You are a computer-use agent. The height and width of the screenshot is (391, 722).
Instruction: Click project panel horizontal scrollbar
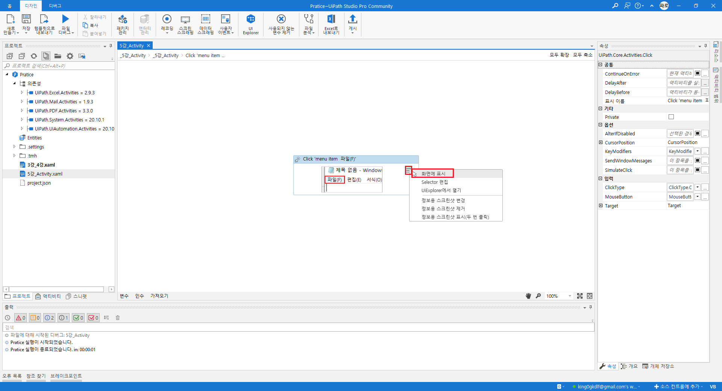click(56, 289)
